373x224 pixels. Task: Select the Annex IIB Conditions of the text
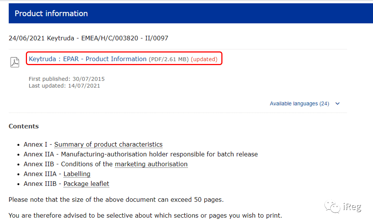68,164
